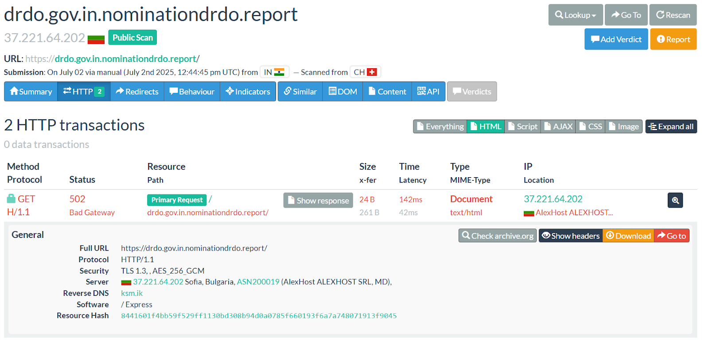Filter transactions by Everything
The height and width of the screenshot is (349, 709).
click(440, 127)
